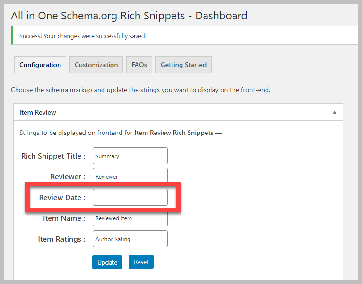Screen dimensions: 362x284
Task: Click the 'Item Ratings :' label
Action: [x=61, y=239]
